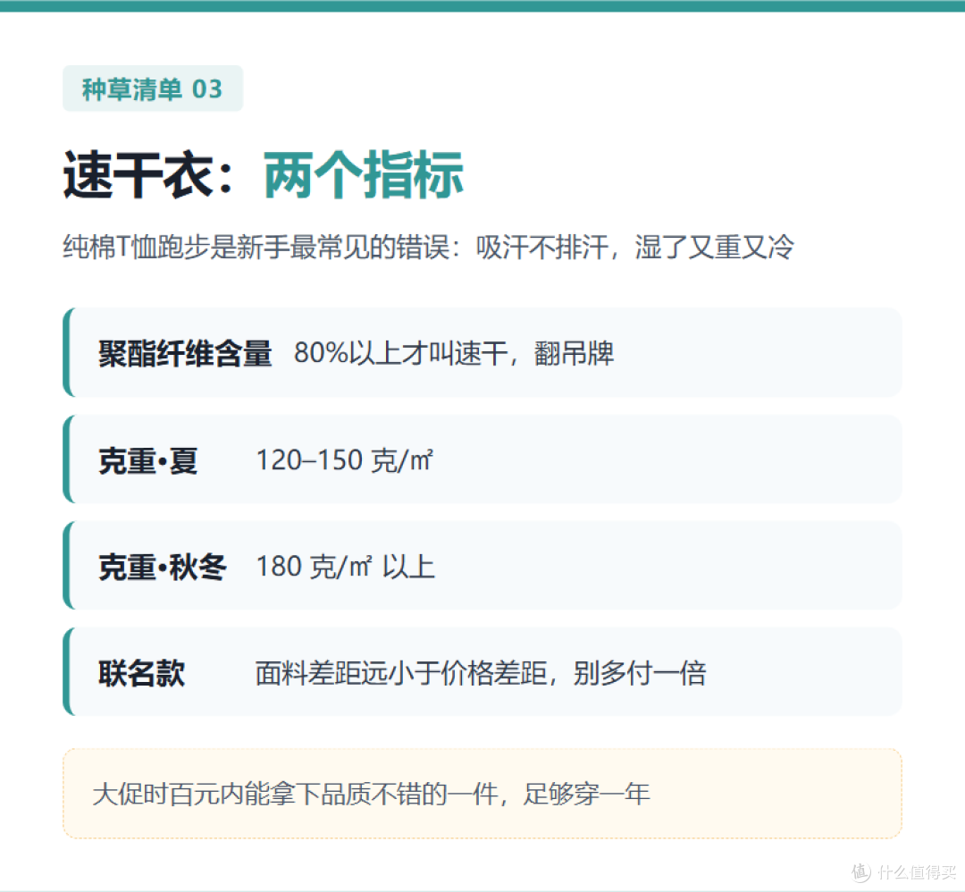Screen dimensions: 965x892
Task: Select the 克重·秋冬 label
Action: (x=163, y=567)
